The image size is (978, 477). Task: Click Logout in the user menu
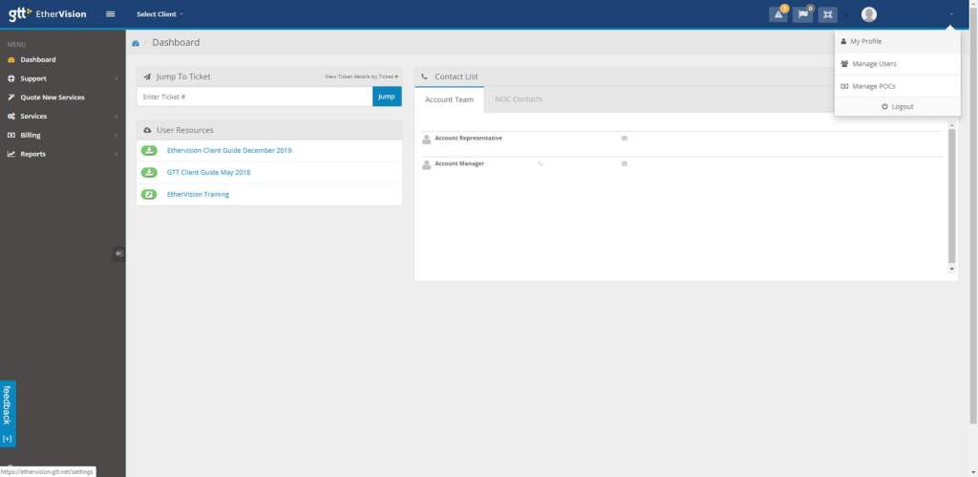(897, 107)
